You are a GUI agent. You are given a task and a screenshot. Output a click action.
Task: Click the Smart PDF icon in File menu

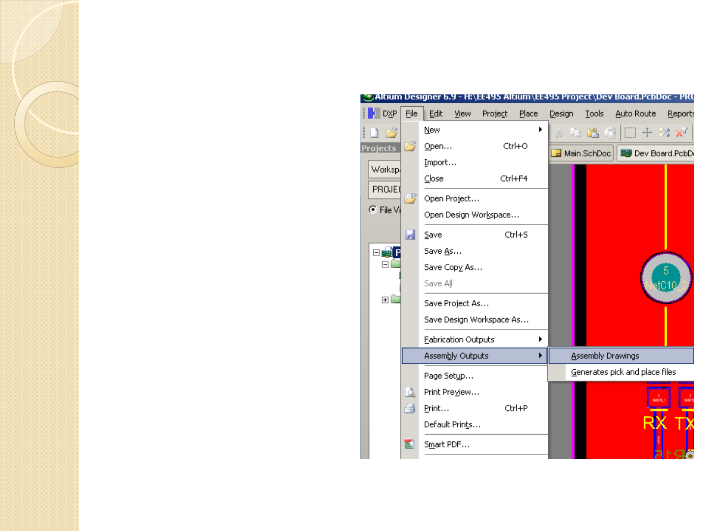click(x=409, y=444)
